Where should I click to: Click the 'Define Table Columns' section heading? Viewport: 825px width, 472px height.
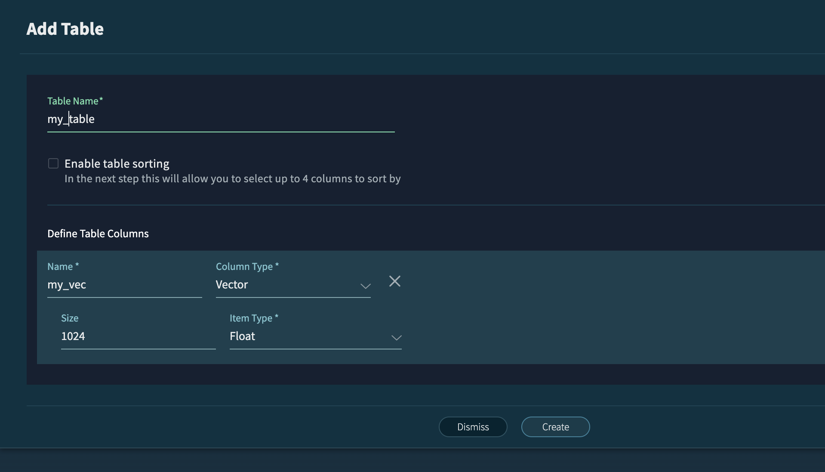[98, 233]
